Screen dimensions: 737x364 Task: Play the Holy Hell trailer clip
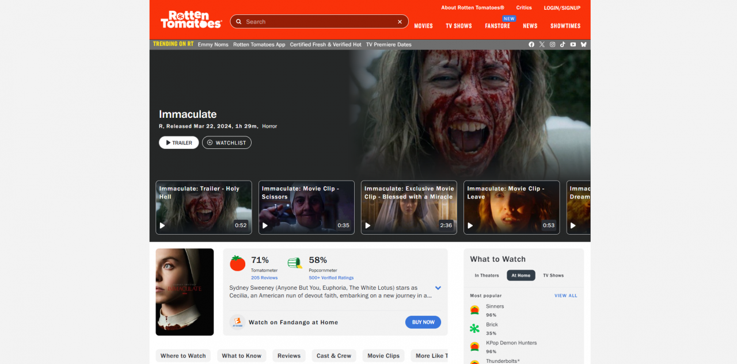tap(203, 208)
